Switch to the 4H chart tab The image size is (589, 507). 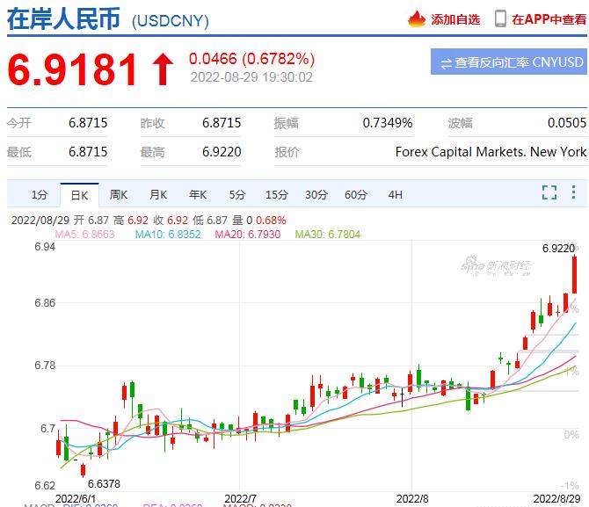[395, 194]
